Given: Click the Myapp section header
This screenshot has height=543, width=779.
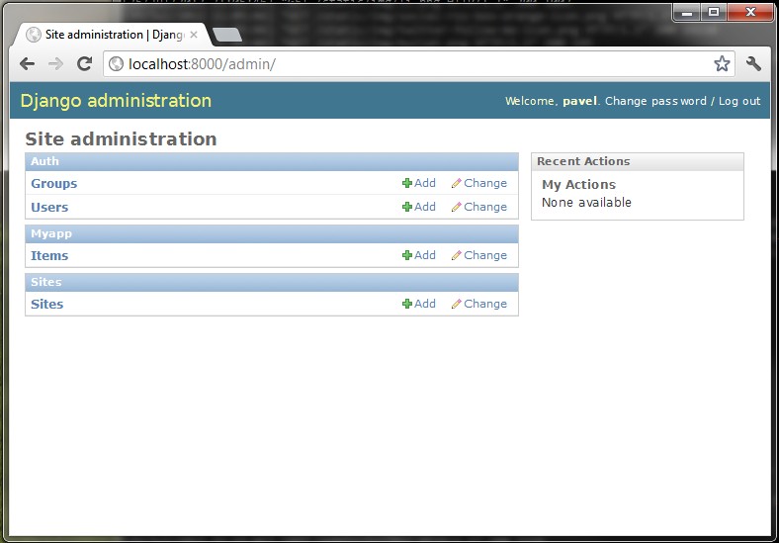Looking at the screenshot, I should pyautogui.click(x=272, y=233).
